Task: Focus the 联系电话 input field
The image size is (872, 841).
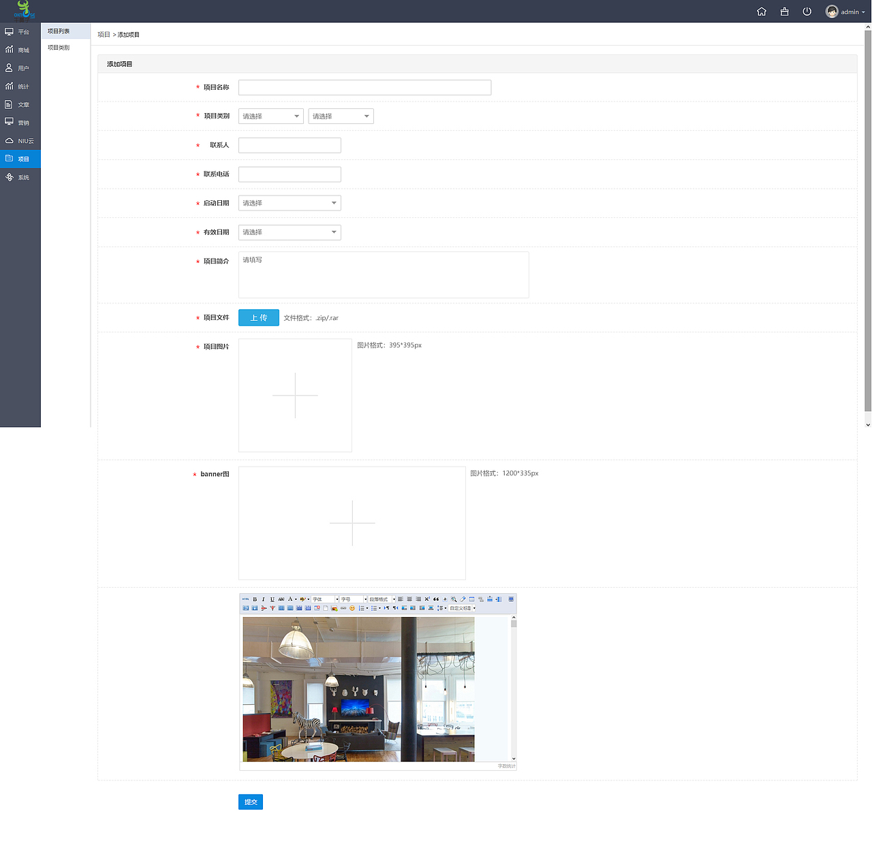Action: coord(290,174)
